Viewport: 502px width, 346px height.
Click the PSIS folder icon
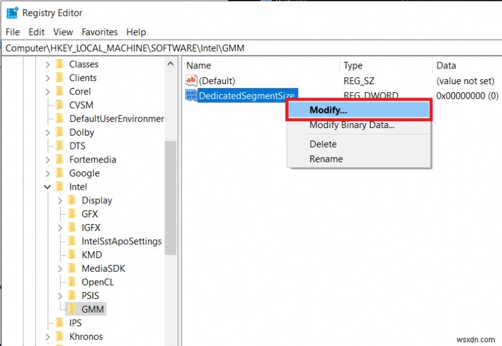coord(72,296)
